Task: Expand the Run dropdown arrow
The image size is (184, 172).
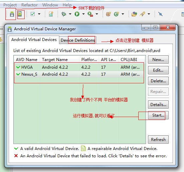Action: (x=83, y=14)
